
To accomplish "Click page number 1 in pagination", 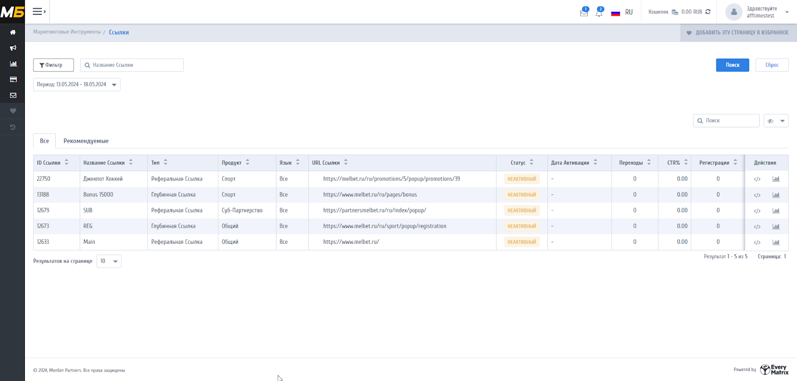I will (x=785, y=257).
